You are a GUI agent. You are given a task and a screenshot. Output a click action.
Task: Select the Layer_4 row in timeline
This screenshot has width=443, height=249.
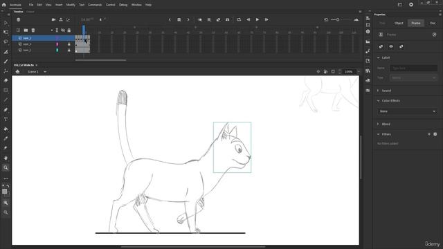pyautogui.click(x=43, y=44)
